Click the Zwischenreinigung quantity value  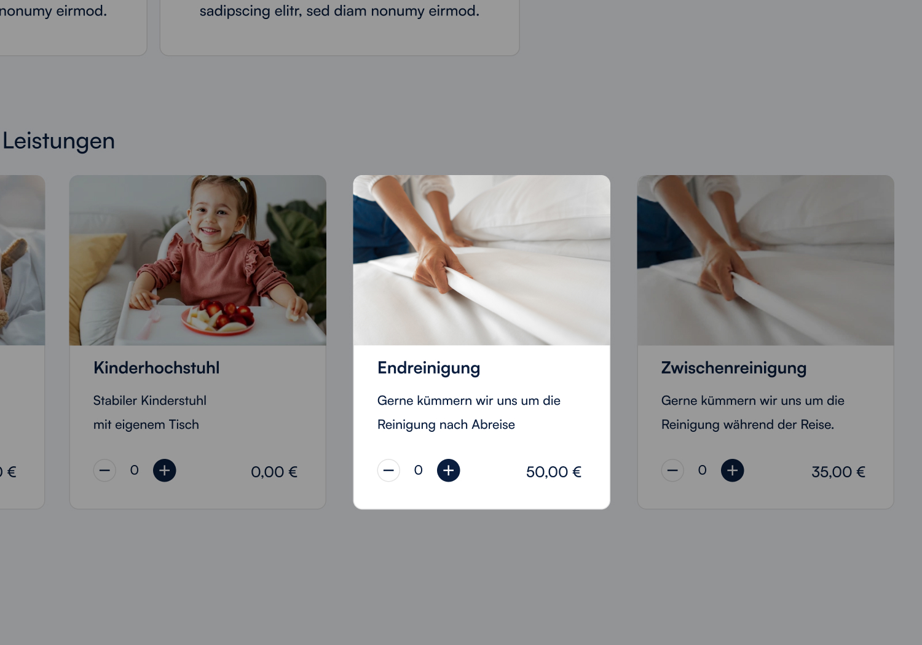702,471
